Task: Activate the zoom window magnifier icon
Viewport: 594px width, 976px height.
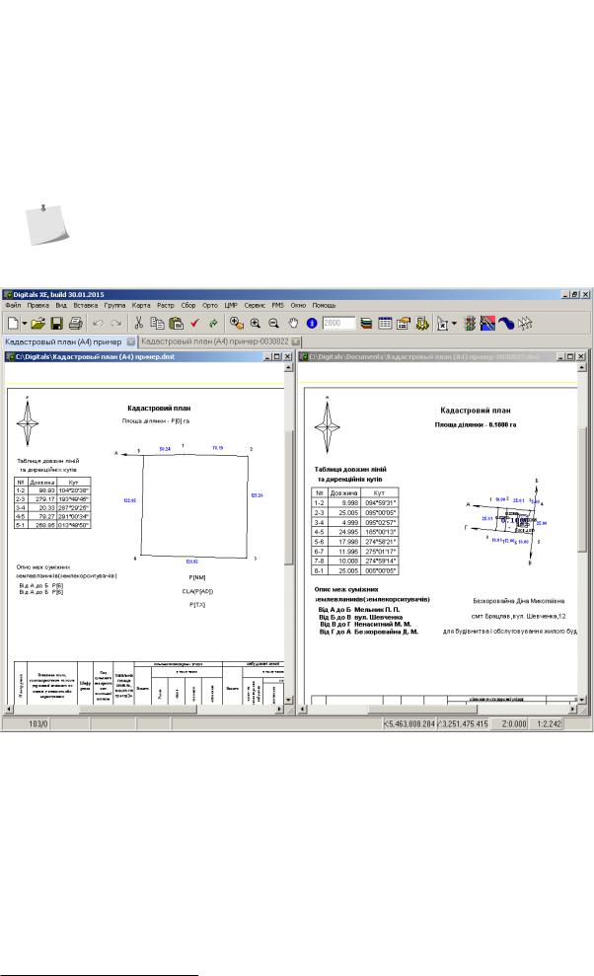Action: [236, 323]
